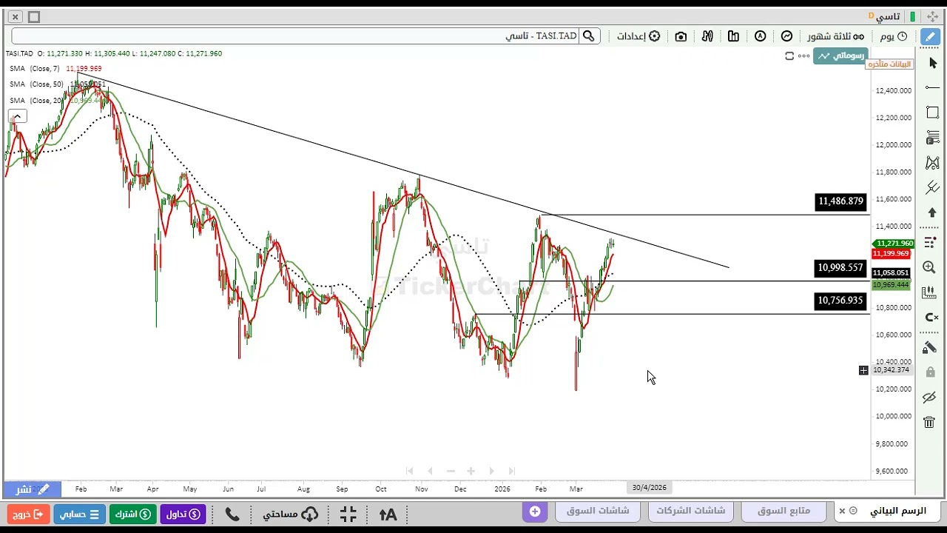Toggle the blue pencil drawing toolbar button
Image resolution: width=947 pixels, height=533 pixels.
[931, 36]
